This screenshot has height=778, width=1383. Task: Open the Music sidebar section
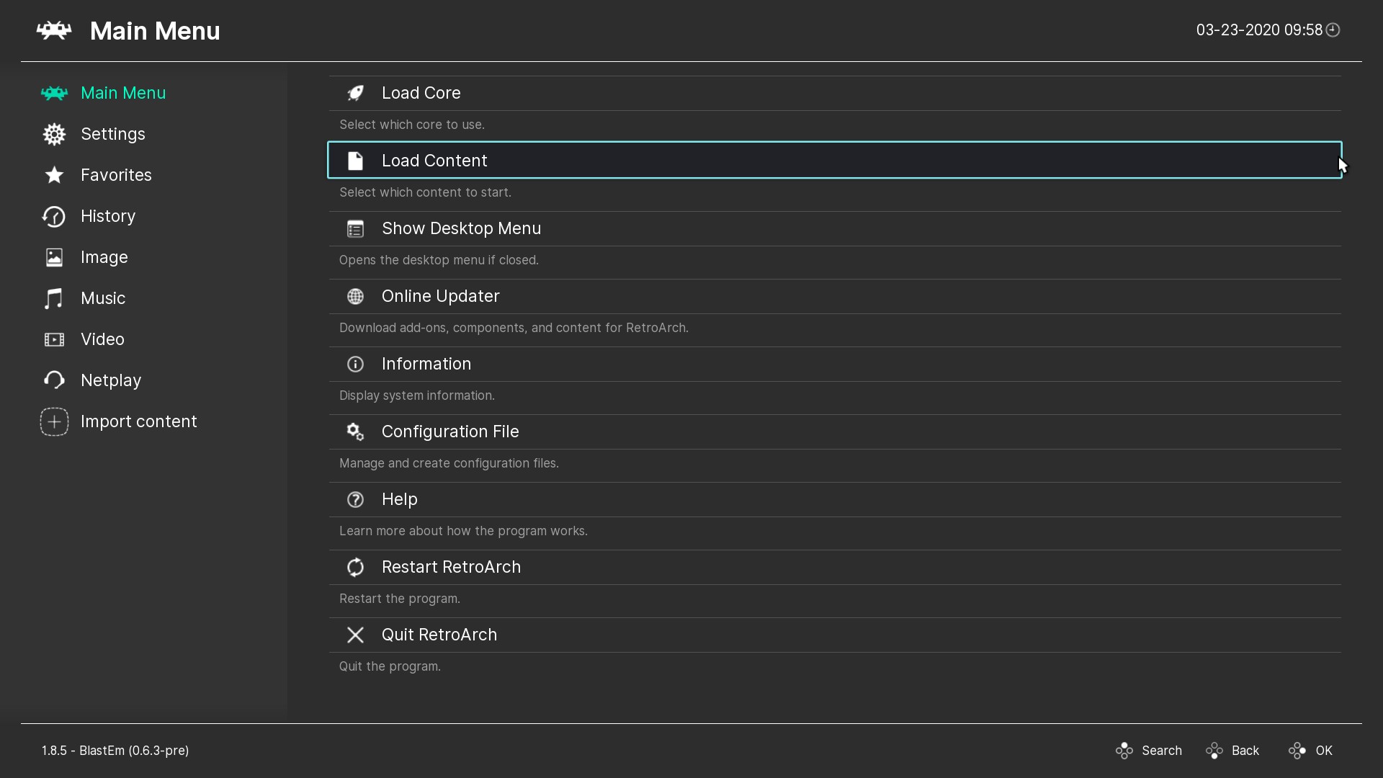pyautogui.click(x=102, y=298)
